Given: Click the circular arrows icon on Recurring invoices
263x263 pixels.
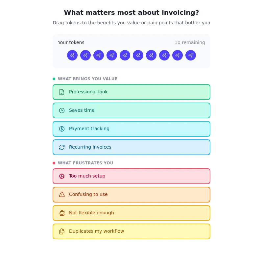Looking at the screenshot, I should point(62,147).
